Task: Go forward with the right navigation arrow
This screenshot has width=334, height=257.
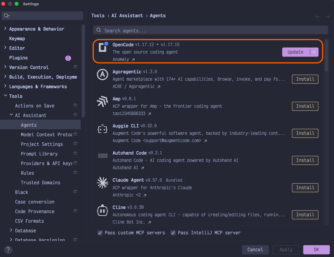Action: pos(328,16)
